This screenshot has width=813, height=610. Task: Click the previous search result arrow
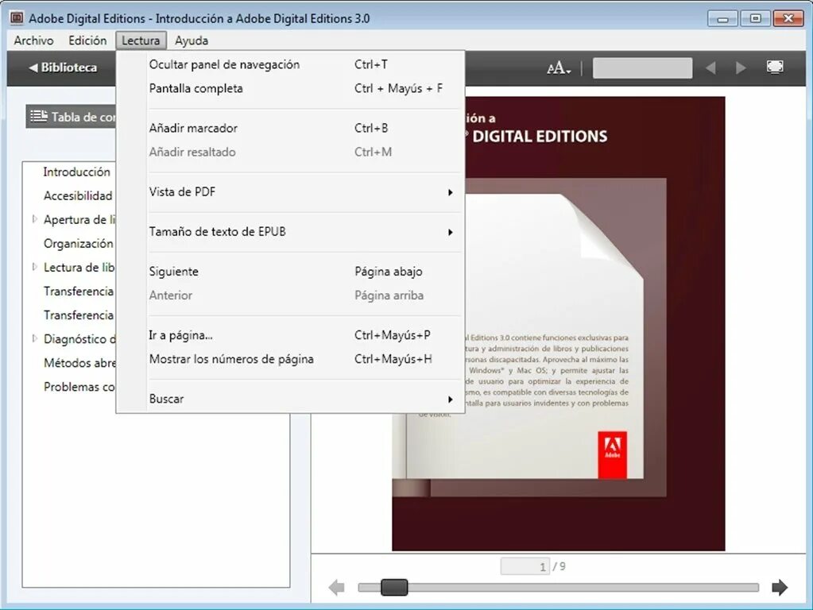tap(710, 68)
